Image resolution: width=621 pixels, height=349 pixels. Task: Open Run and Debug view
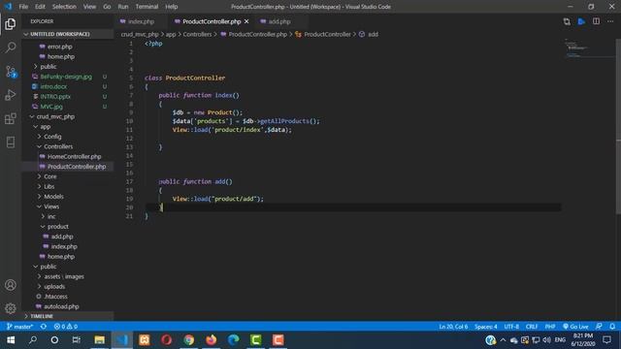point(11,95)
